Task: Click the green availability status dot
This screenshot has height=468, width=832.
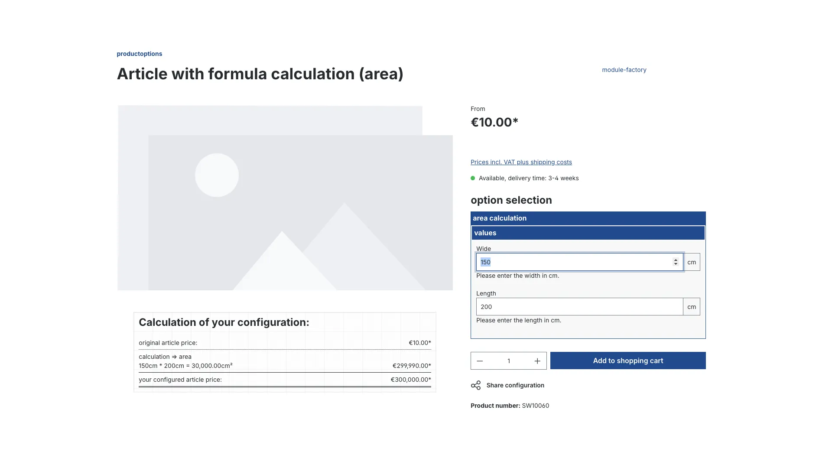Action: [474, 178]
